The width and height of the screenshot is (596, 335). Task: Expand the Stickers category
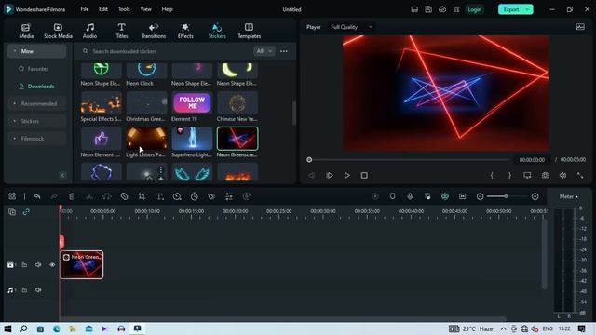[x=36, y=121]
